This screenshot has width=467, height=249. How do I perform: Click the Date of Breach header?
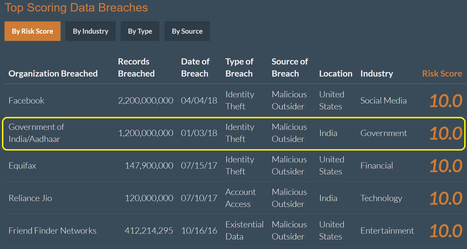(x=195, y=67)
